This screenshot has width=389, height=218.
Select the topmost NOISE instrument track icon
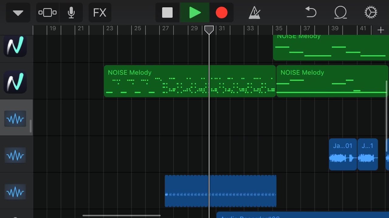click(15, 46)
